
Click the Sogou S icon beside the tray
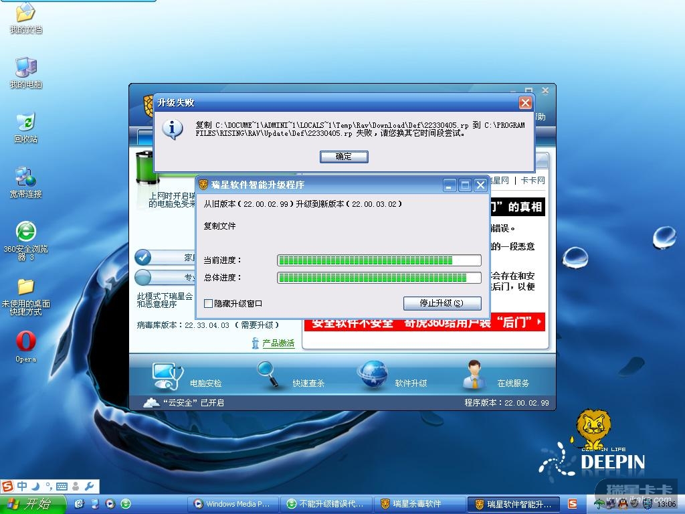[x=573, y=504]
